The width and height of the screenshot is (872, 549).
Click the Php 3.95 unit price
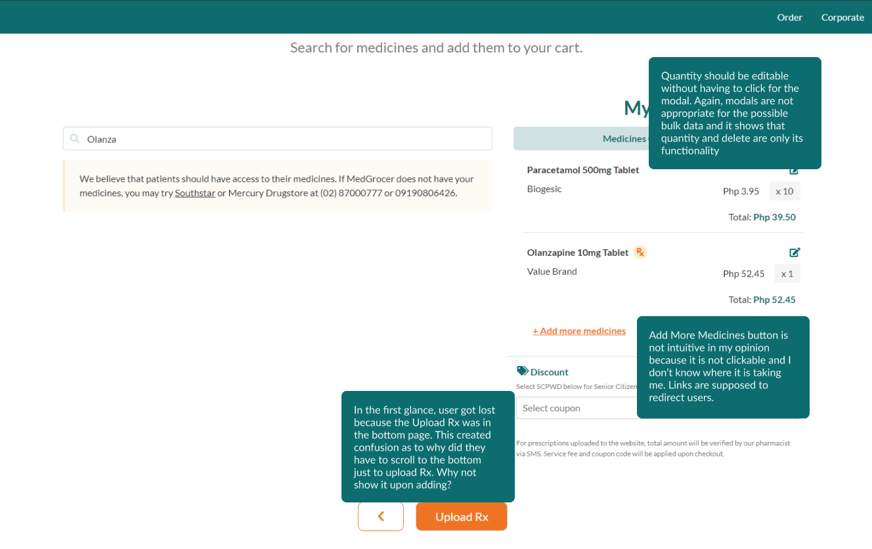pyautogui.click(x=741, y=192)
